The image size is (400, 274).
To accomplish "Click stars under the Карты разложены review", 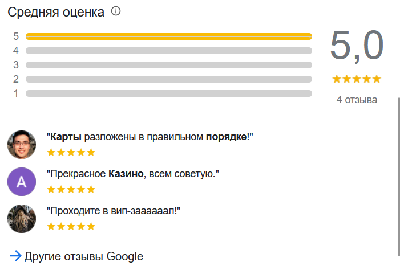I will click(x=71, y=152).
